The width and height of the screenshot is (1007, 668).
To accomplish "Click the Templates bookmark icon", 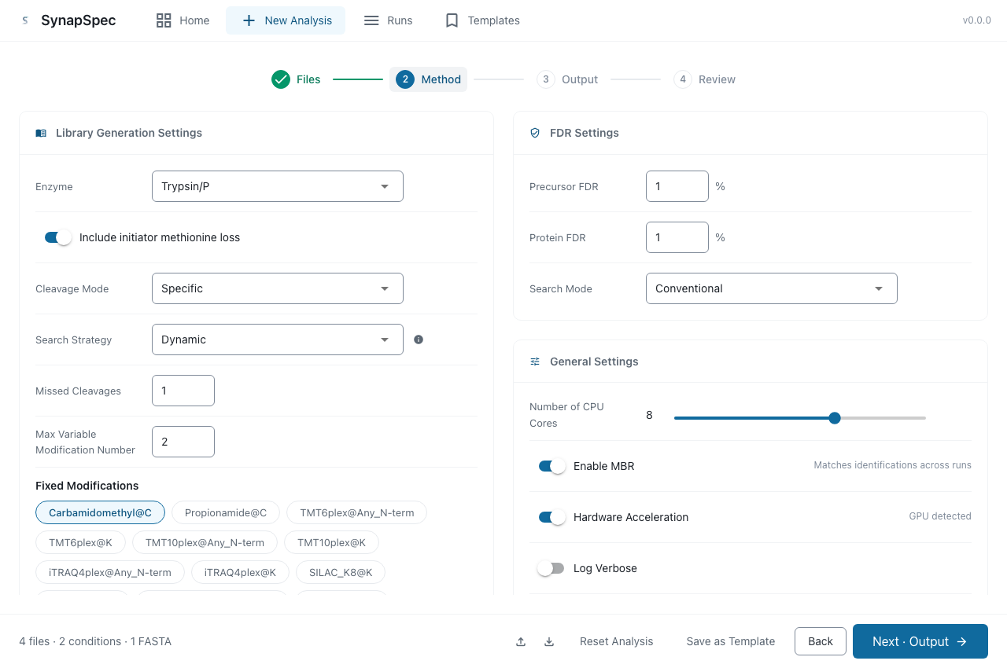I will [452, 20].
